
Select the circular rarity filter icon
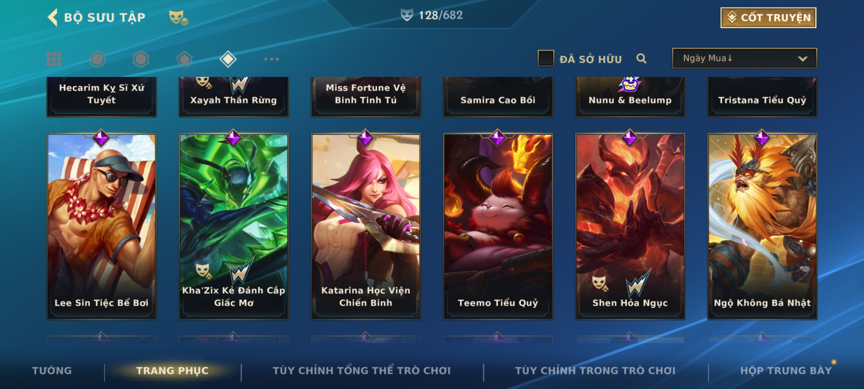[x=98, y=59]
